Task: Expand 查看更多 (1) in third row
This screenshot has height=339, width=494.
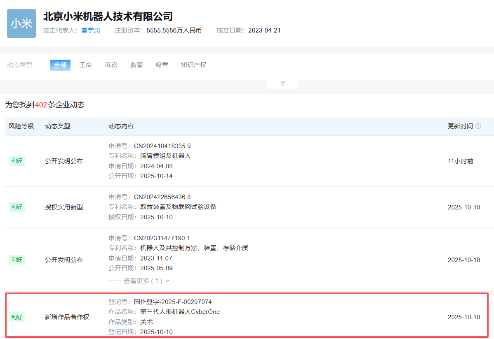Action: (146, 281)
